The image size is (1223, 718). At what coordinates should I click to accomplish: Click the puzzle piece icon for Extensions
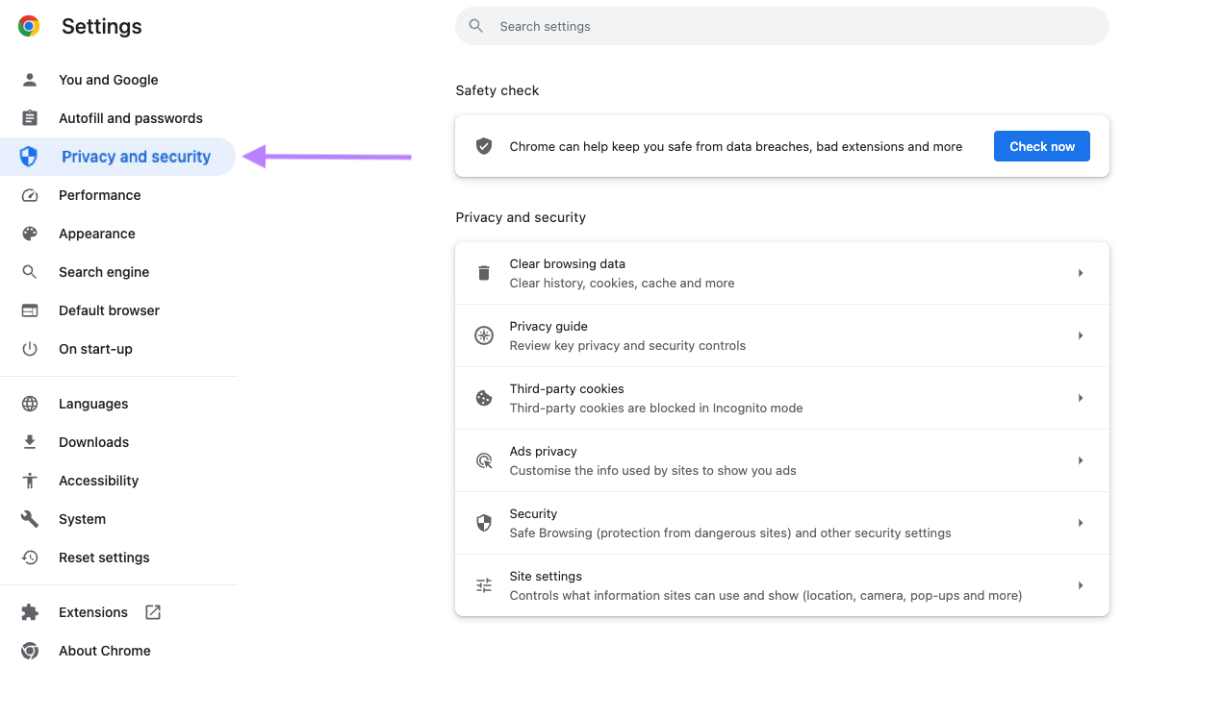coord(30,612)
